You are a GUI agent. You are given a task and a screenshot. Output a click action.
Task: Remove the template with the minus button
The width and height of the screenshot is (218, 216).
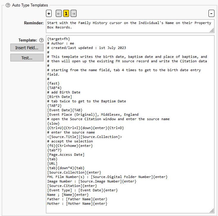211,13
